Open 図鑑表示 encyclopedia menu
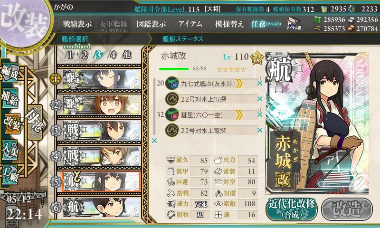The height and width of the screenshot is (228, 380). pos(151,24)
